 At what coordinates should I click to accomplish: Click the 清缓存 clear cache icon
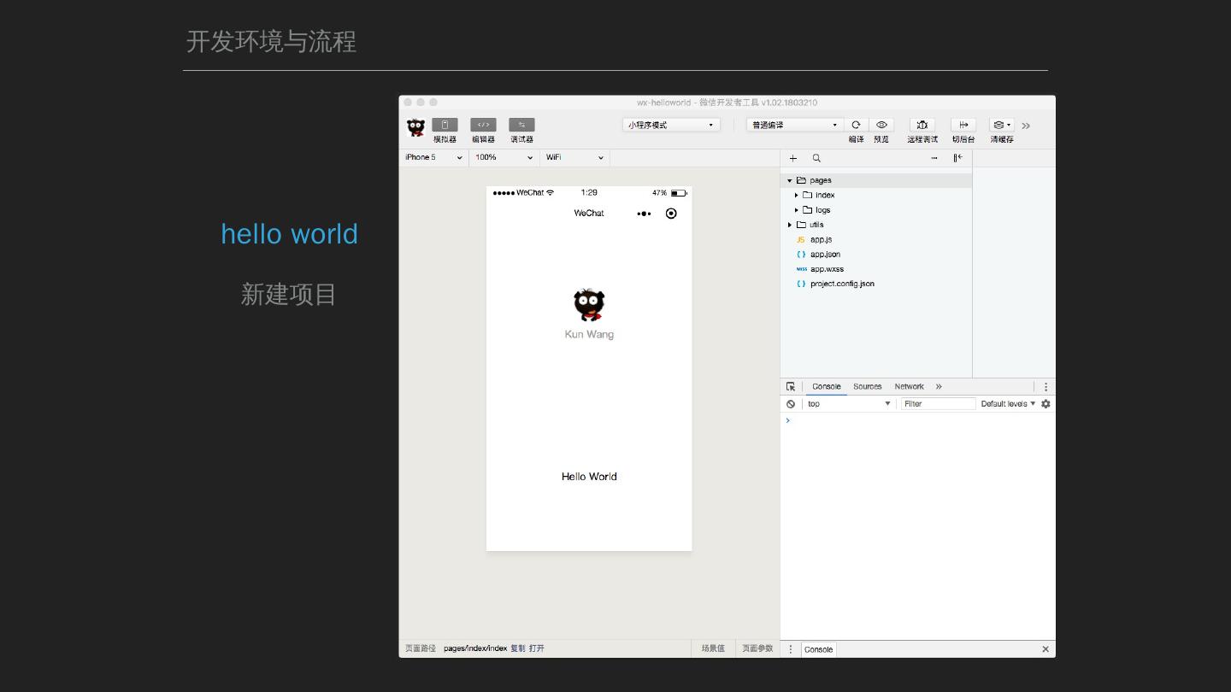pyautogui.click(x=1001, y=125)
